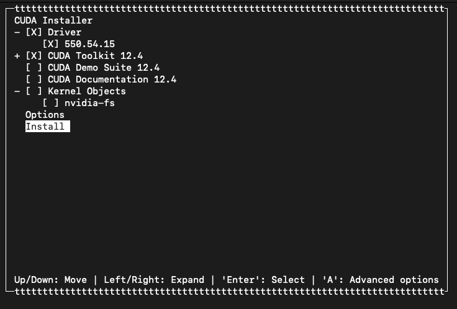
Task: Select the CUDA Demo Suite 12.4 label
Action: (104, 68)
